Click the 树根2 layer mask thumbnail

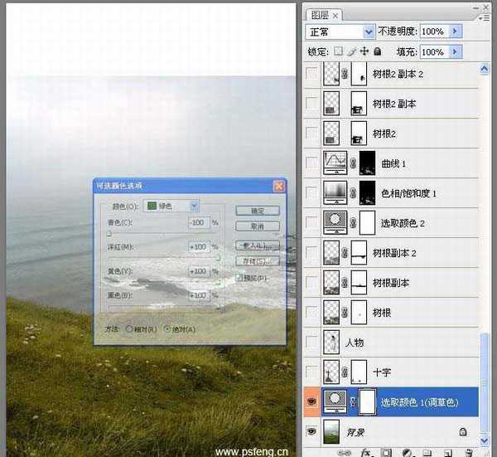point(359,134)
